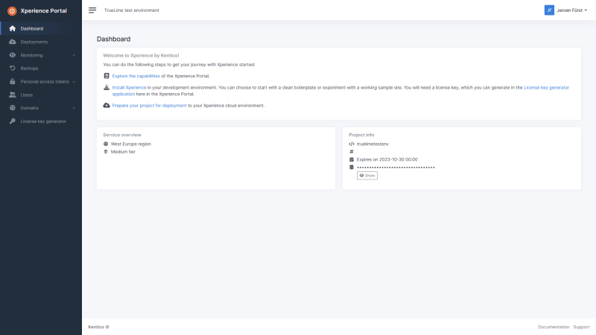596x335 pixels.
Task: Click the Welcome to Xperience by Kentico heading
Action: coord(141,55)
